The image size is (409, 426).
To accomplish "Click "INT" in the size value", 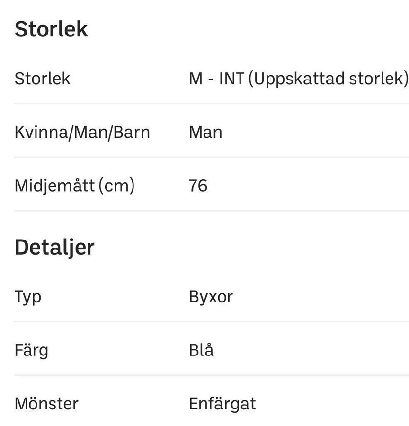I will [231, 78].
